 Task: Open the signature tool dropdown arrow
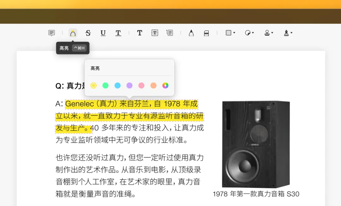click(291, 33)
